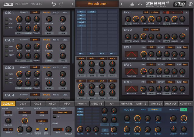
Task: Go to the previous preset with left arrow
Action: 72,4
